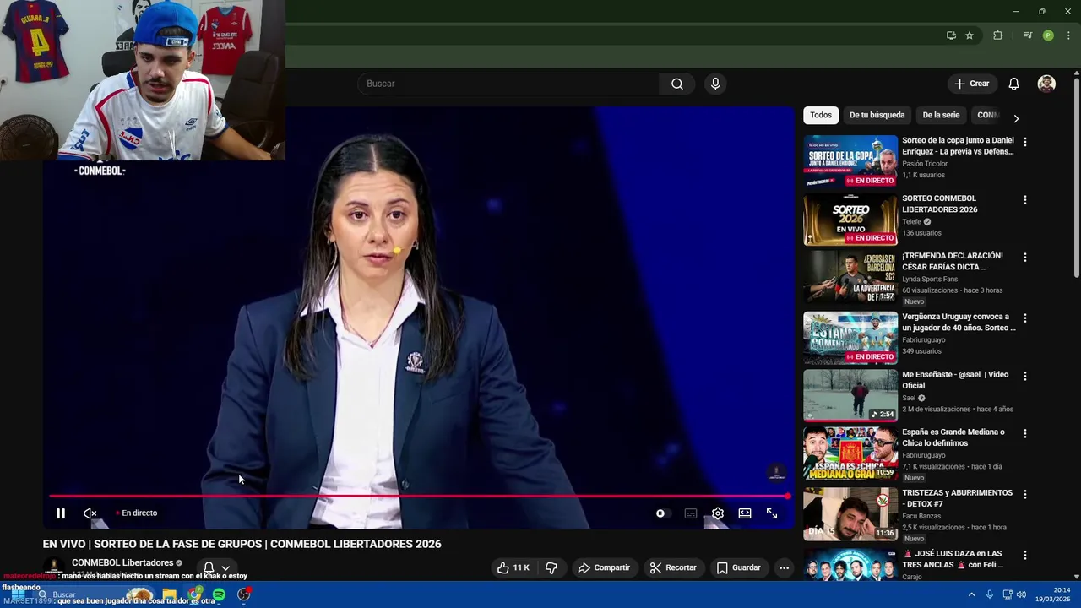Open 'TRISTEZAS Y ABURRIMIENTOS - DETOX #7' thumbnail
Viewport: 1081px width, 608px height.
click(850, 514)
